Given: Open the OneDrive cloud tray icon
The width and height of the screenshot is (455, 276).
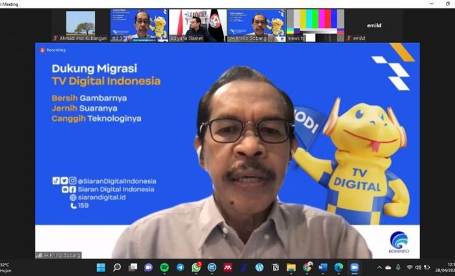Looking at the screenshot, I should click(388, 268).
